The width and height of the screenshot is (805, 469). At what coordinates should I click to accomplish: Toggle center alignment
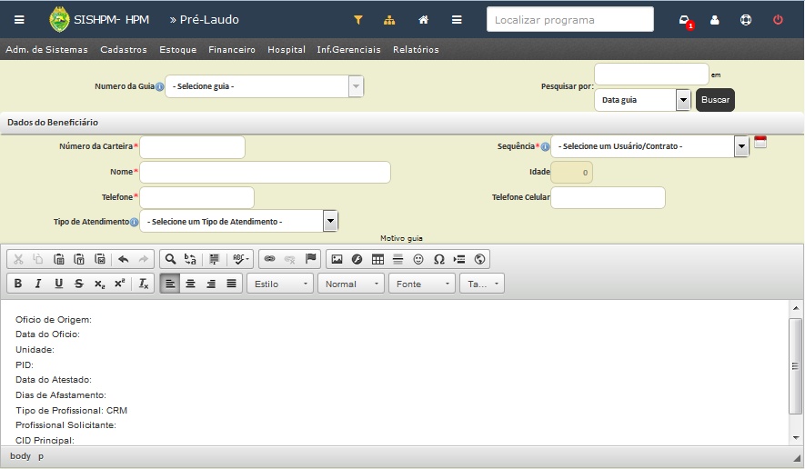click(190, 284)
